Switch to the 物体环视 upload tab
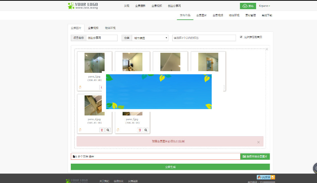Image resolution: width=317 pixels, height=183 pixels. pos(110,28)
